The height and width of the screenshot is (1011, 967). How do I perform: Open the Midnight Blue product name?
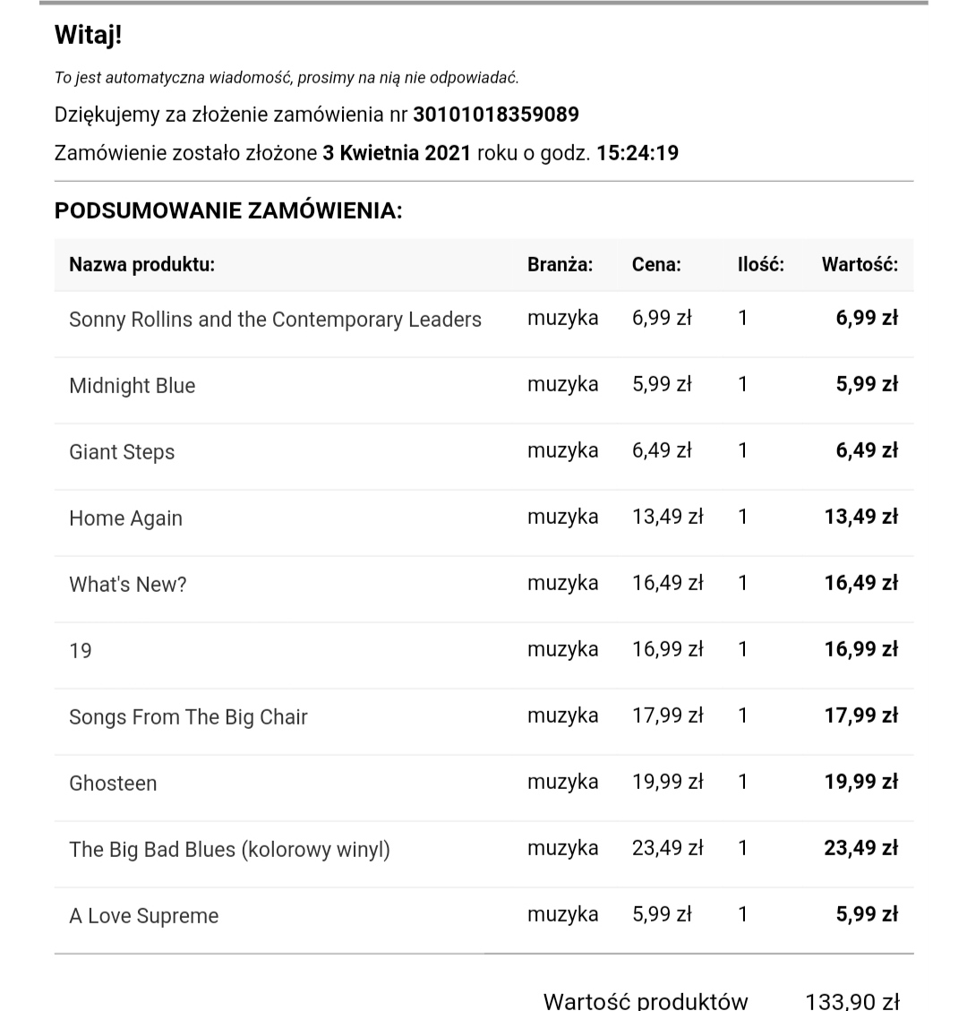click(x=132, y=386)
